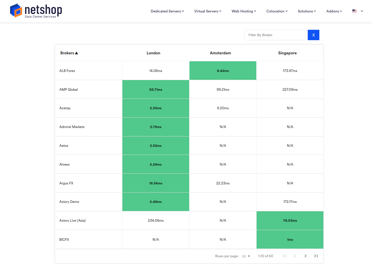The height and width of the screenshot is (272, 372).
Task: Open Solutions menu
Action: [307, 11]
